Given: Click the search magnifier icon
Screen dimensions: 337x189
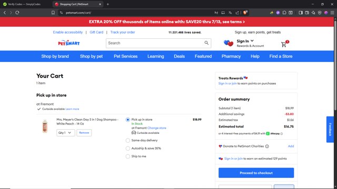Looking at the screenshot, I should click(206, 43).
